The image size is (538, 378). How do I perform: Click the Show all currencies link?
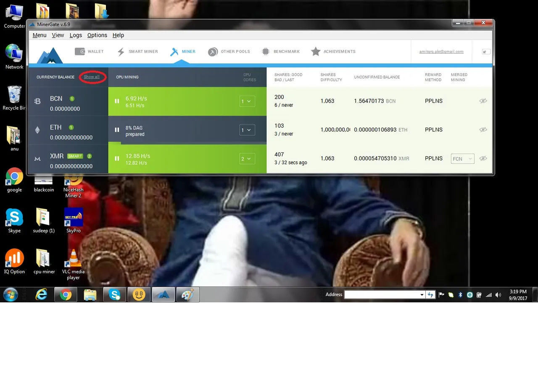92,77
